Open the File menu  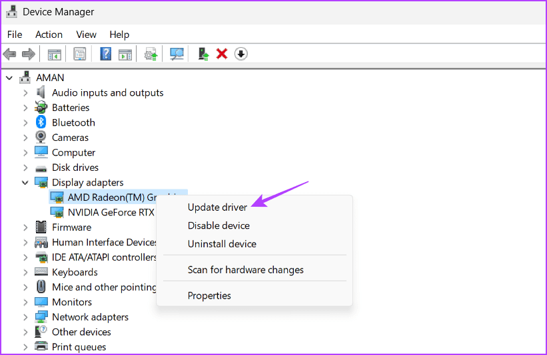(x=15, y=35)
